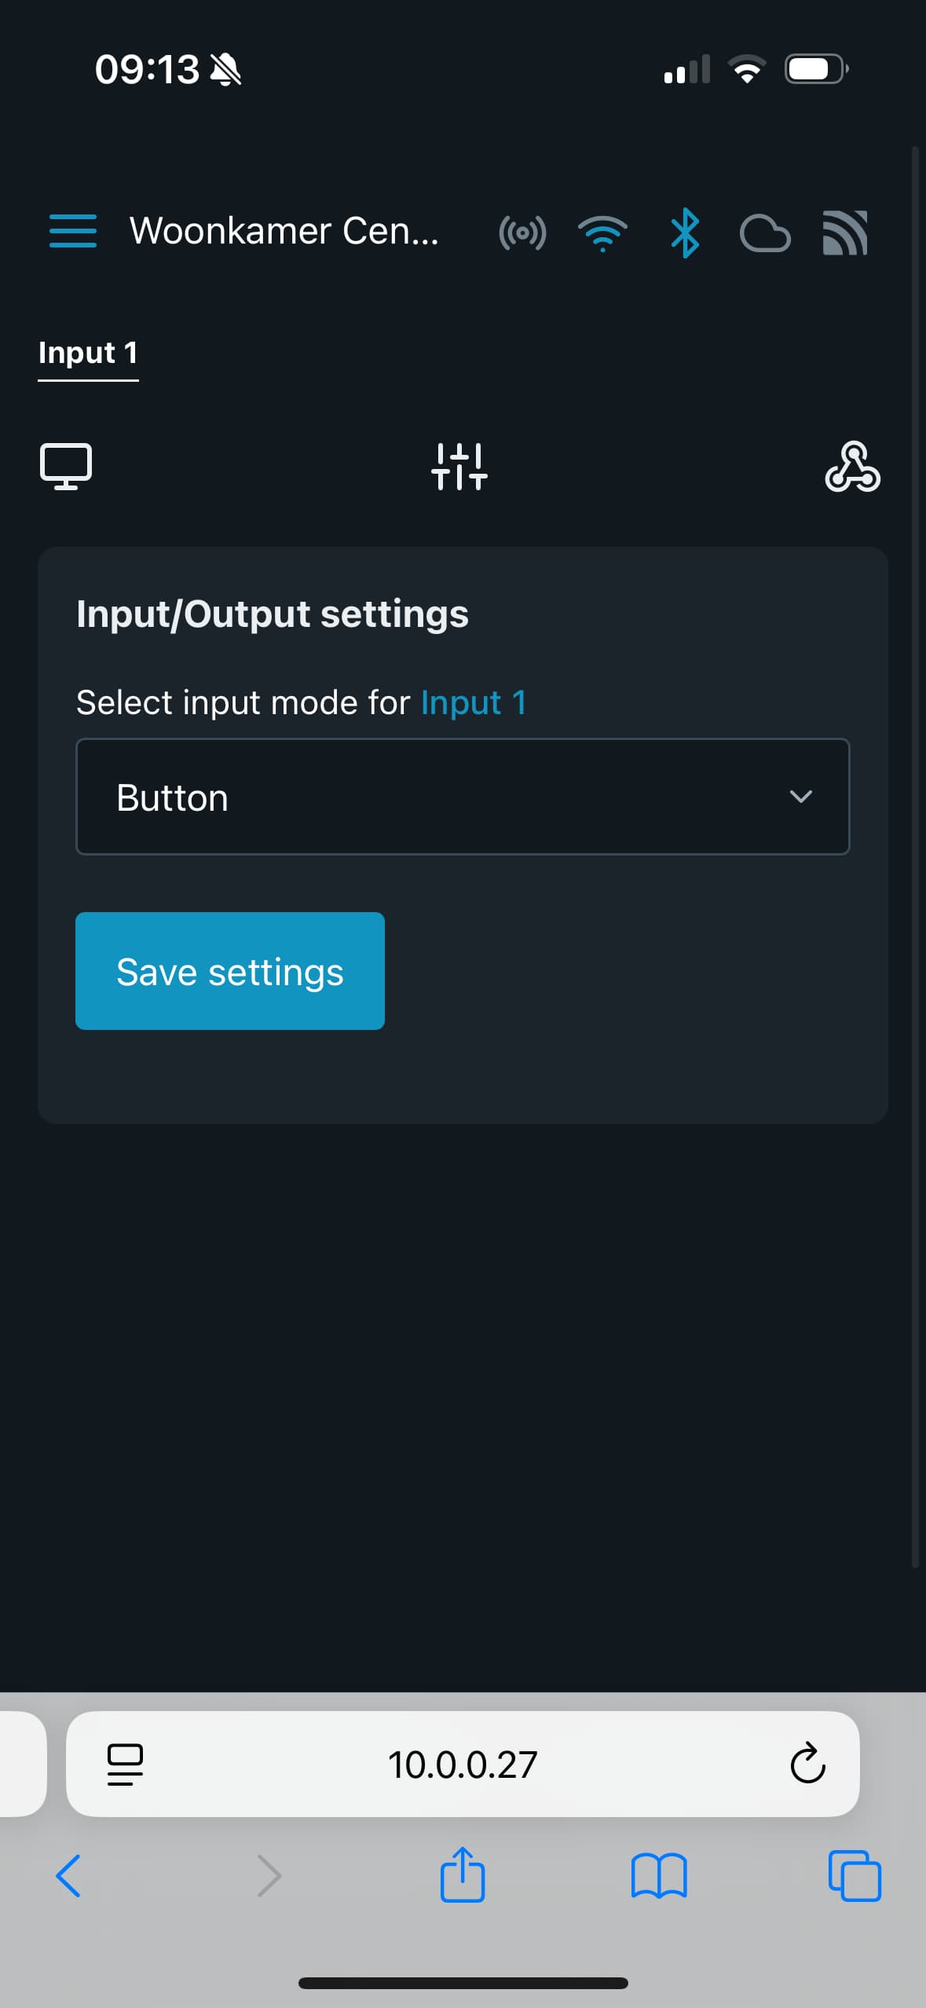Open the sliders settings icon
The height and width of the screenshot is (2008, 926).
click(x=459, y=467)
